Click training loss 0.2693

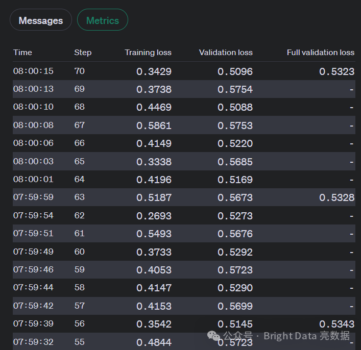(154, 216)
